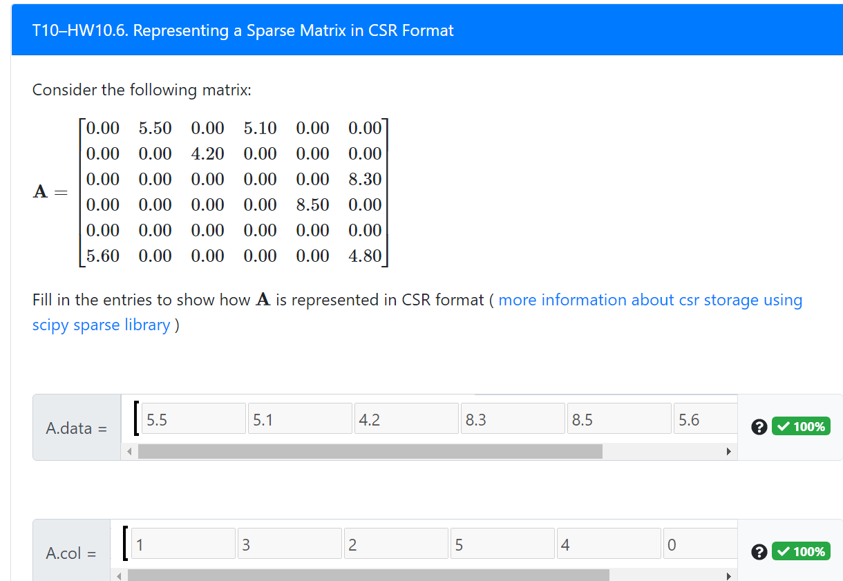843x581 pixels.
Task: Click the help question mark beside A.data row
Action: (759, 426)
